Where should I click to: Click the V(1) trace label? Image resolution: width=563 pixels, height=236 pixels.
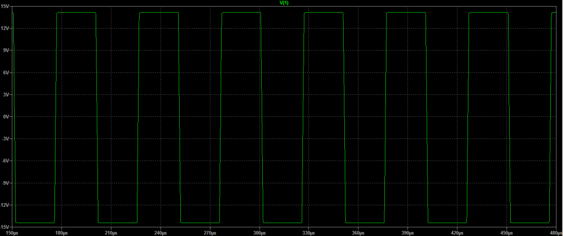pos(284,3)
